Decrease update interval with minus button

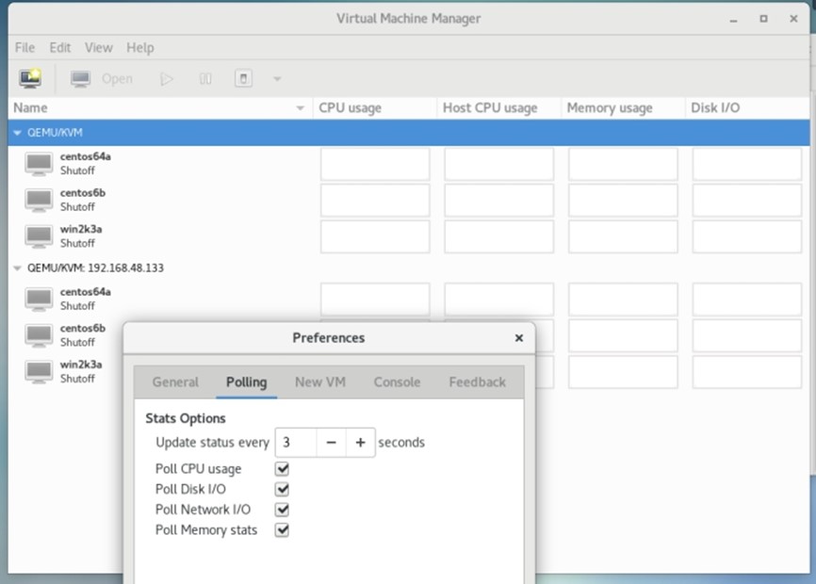[x=331, y=443]
